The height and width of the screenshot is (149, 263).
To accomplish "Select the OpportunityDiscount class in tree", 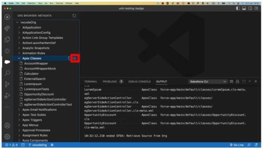I will pyautogui.click(x=46, y=94).
